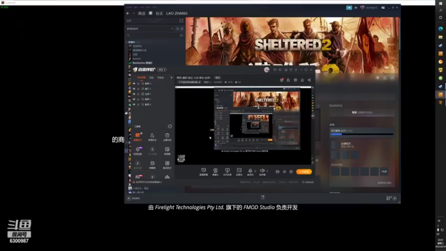Click the bell notification icon in Douyu

tap(302, 80)
